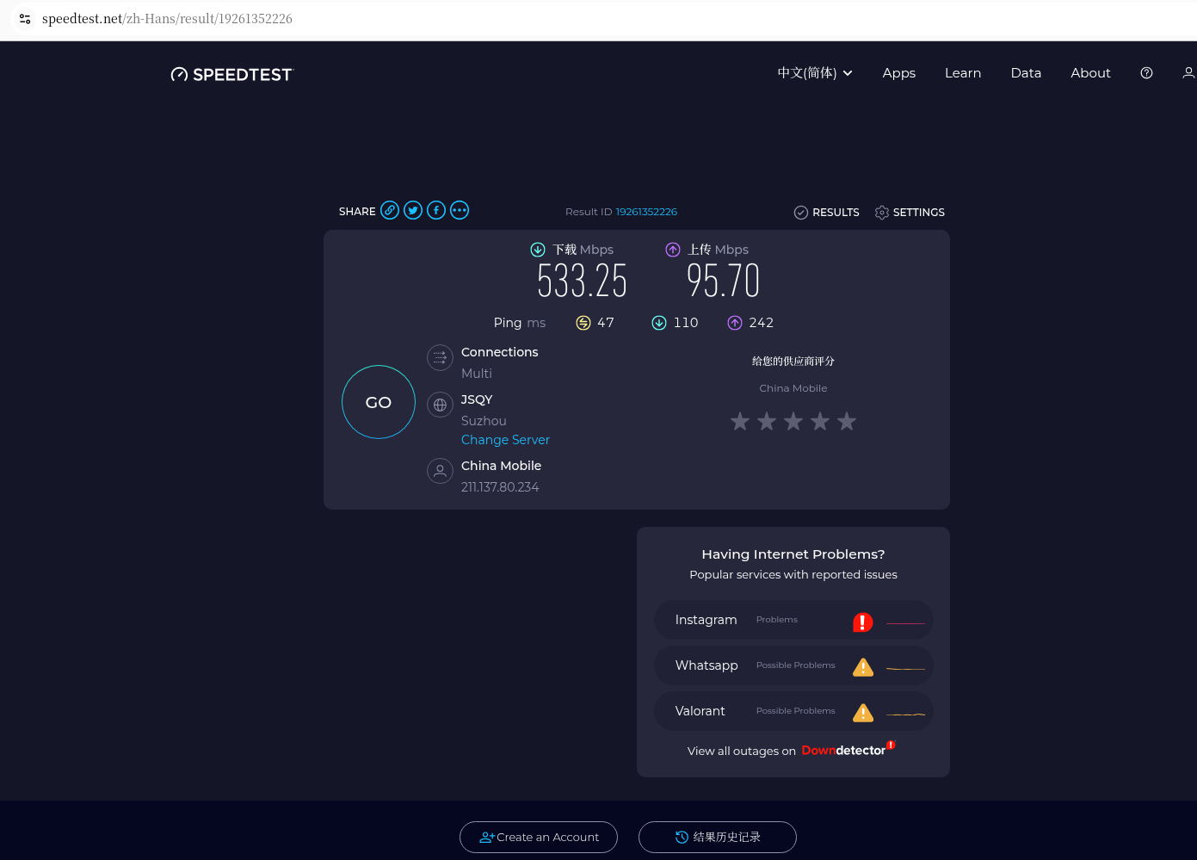The image size is (1197, 860).
Task: Open Result ID 19261352226 link
Action: click(646, 212)
